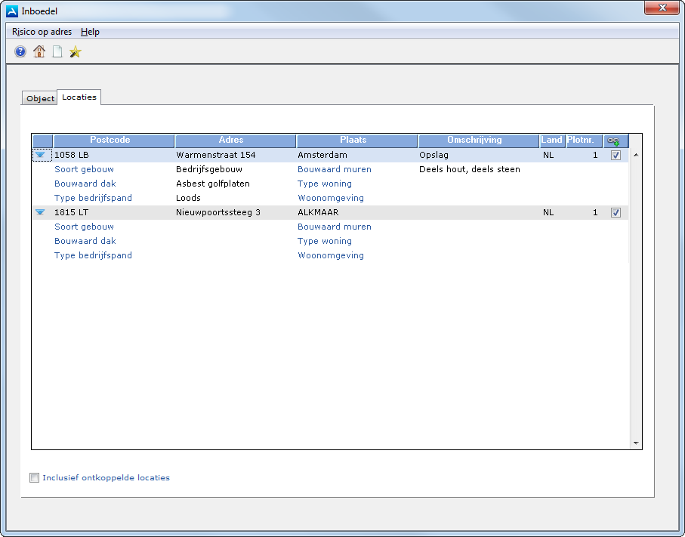Collapse the 1815 LT location row
Screen dimensions: 685x537
point(40,213)
